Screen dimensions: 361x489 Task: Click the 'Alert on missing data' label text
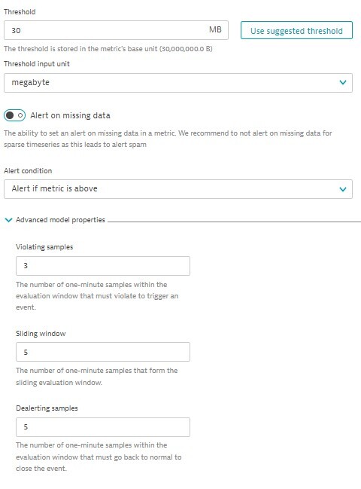[x=70, y=115]
